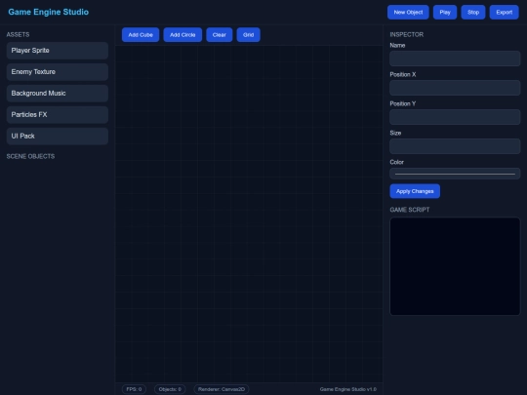Open the UI Pack asset

58,136
